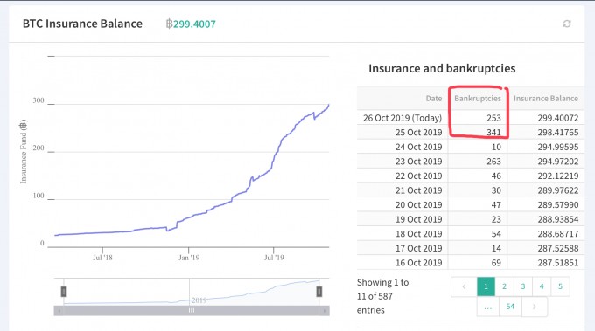Select page 2 in pagination
This screenshot has width=595, height=331.
[x=504, y=286]
